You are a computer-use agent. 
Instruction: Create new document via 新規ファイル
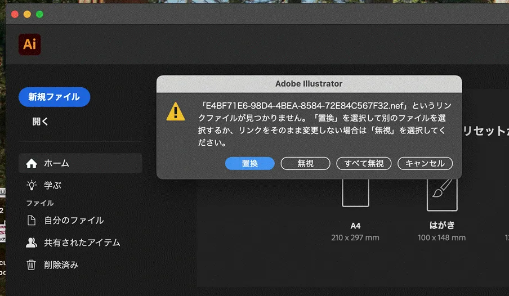54,97
